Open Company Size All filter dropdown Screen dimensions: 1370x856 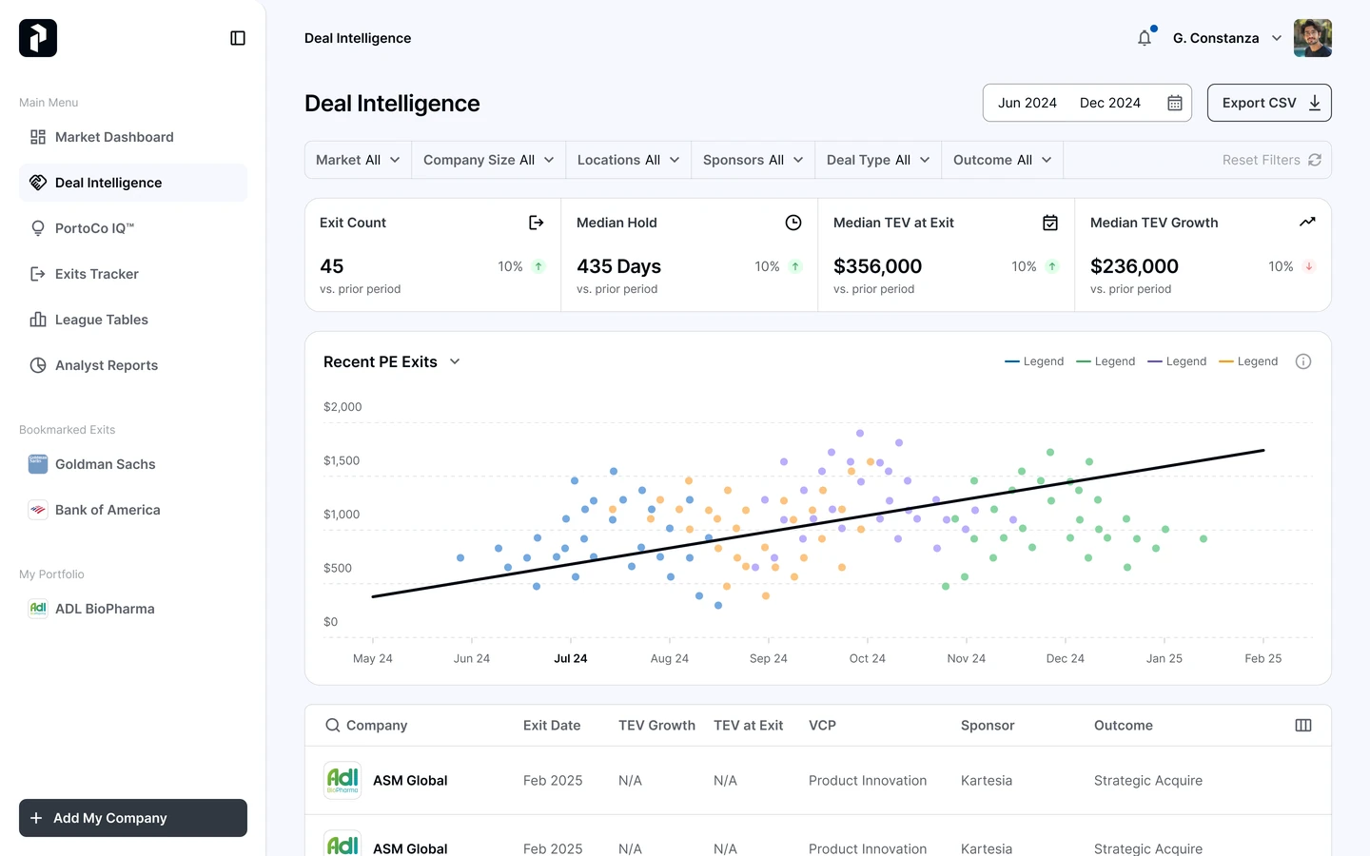pyautogui.click(x=489, y=160)
